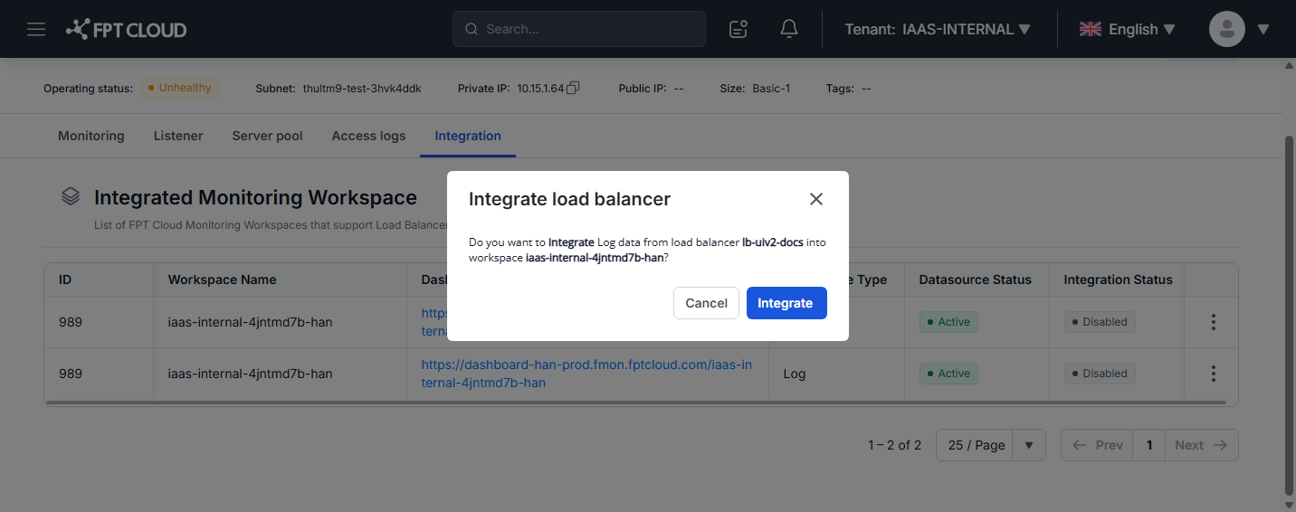Switch to the Listener tab
Image resolution: width=1296 pixels, height=512 pixels.
tap(178, 136)
